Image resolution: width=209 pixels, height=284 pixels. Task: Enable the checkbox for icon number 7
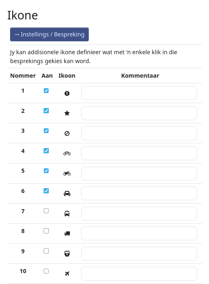coord(46,211)
